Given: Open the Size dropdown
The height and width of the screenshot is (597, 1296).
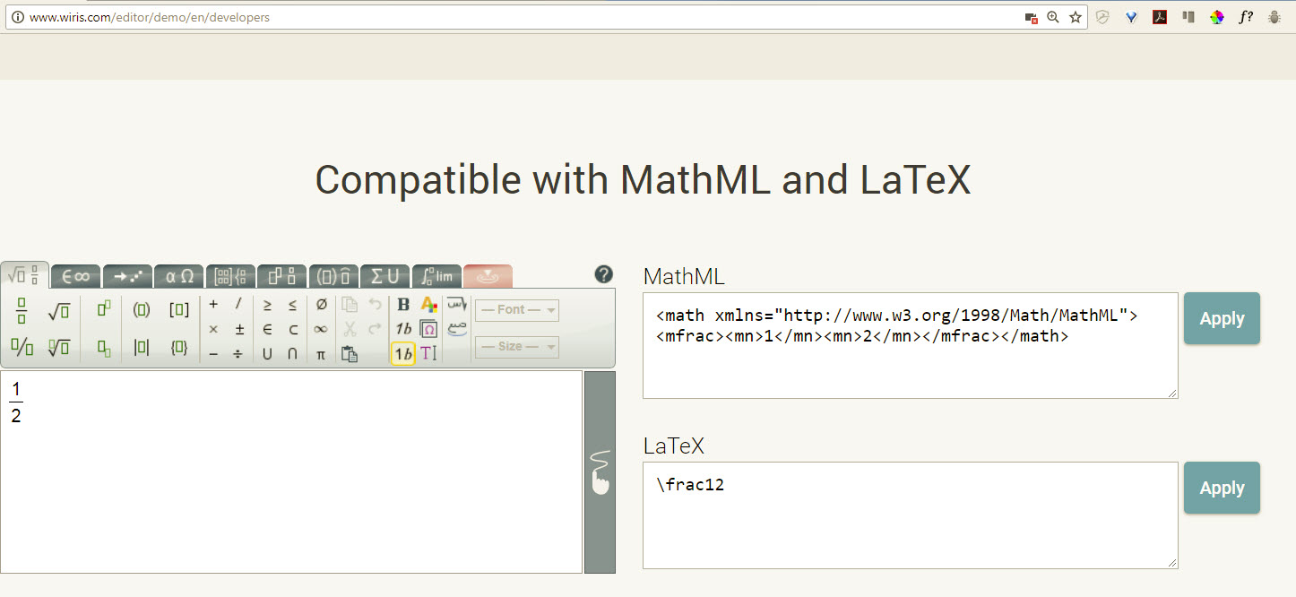Looking at the screenshot, I should click(x=517, y=347).
